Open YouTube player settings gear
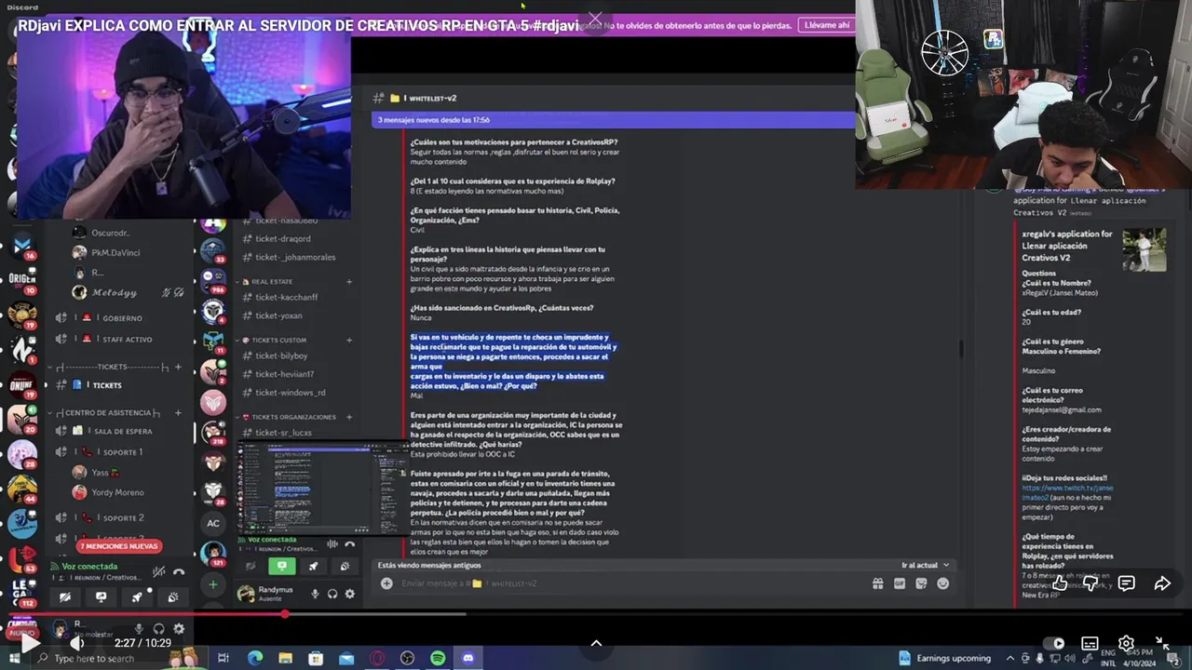This screenshot has height=670, width=1192. pos(1126,643)
